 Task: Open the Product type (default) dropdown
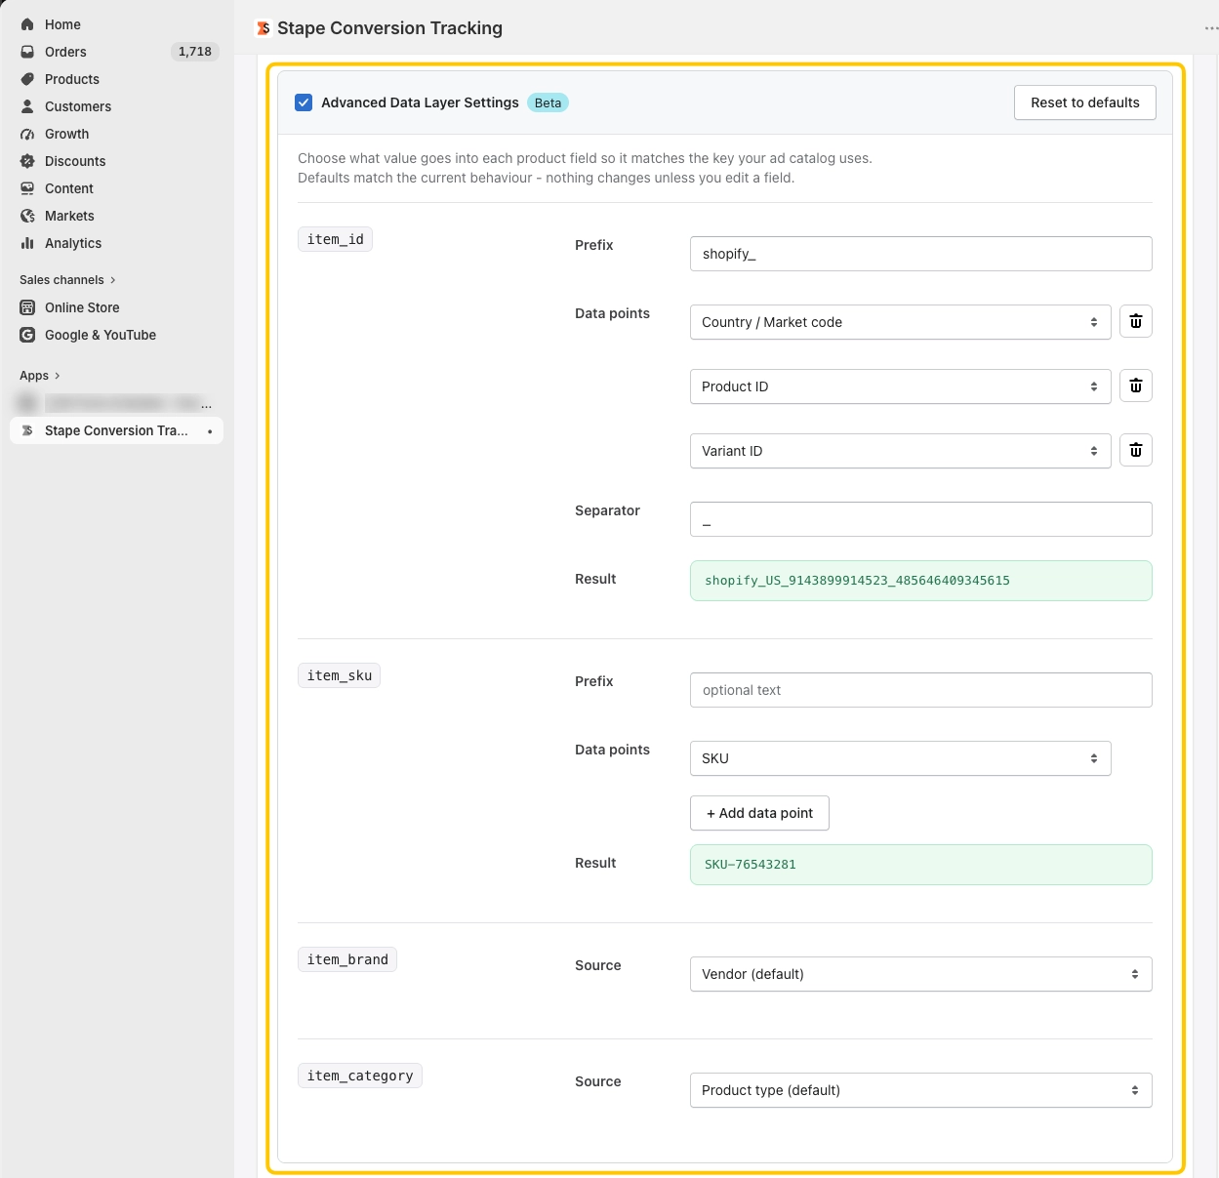pyautogui.click(x=920, y=1090)
